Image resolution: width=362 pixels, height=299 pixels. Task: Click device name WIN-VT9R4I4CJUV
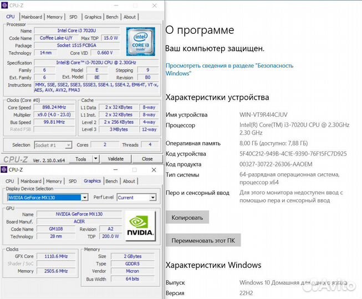click(x=263, y=115)
